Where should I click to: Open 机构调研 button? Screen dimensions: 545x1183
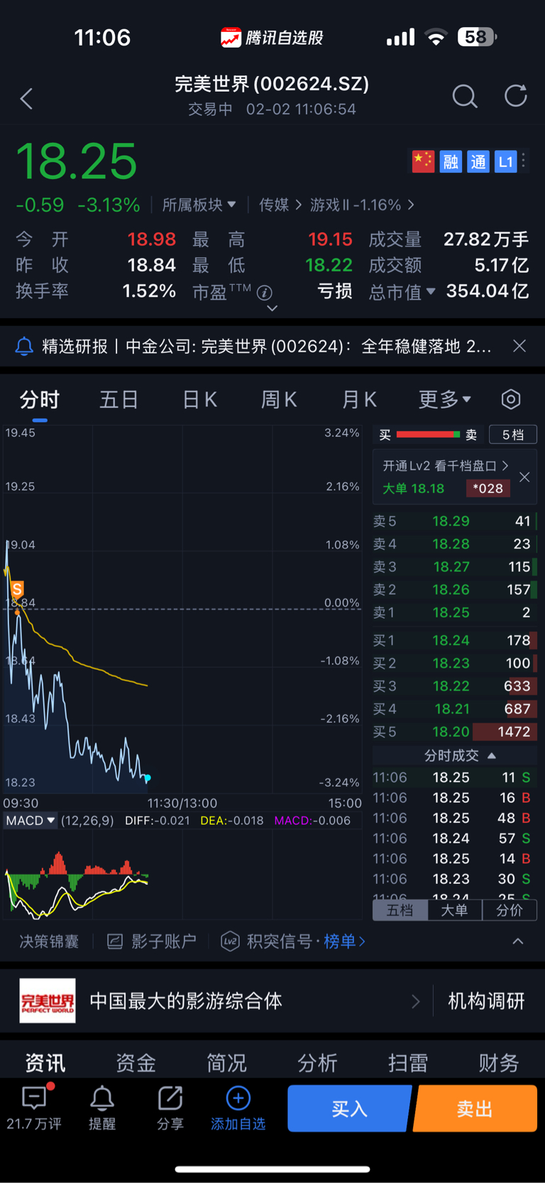coord(487,1001)
